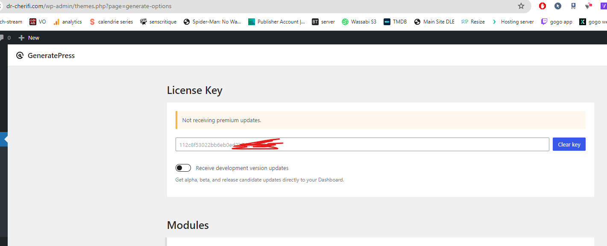This screenshot has height=246, width=607.
Task: Open the calendrie series bookmark
Action: coord(111,22)
